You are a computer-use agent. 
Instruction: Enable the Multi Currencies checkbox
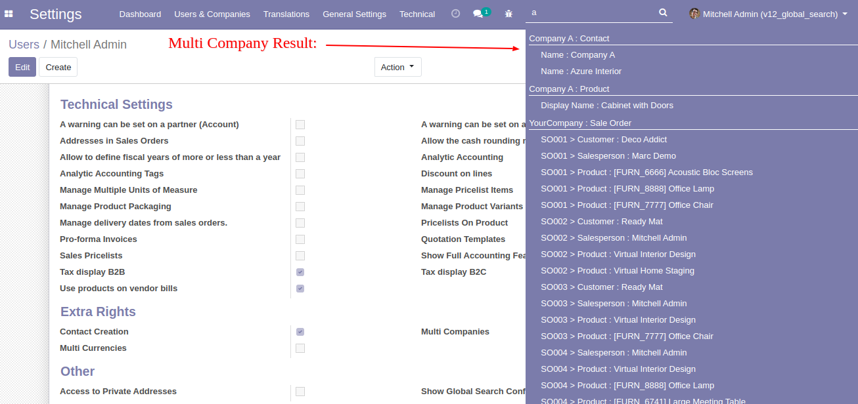click(300, 348)
